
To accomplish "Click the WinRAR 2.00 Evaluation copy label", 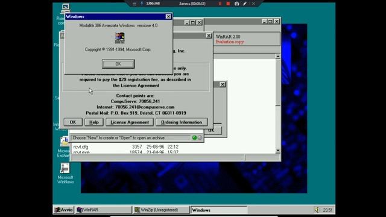I will [230, 39].
